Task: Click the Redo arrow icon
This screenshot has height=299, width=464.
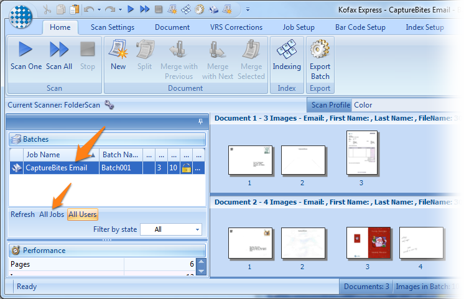Action: coord(110,9)
